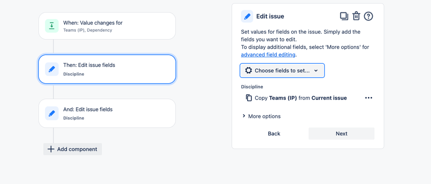
Task: Click plus icon next to Add component
Action: click(51, 149)
